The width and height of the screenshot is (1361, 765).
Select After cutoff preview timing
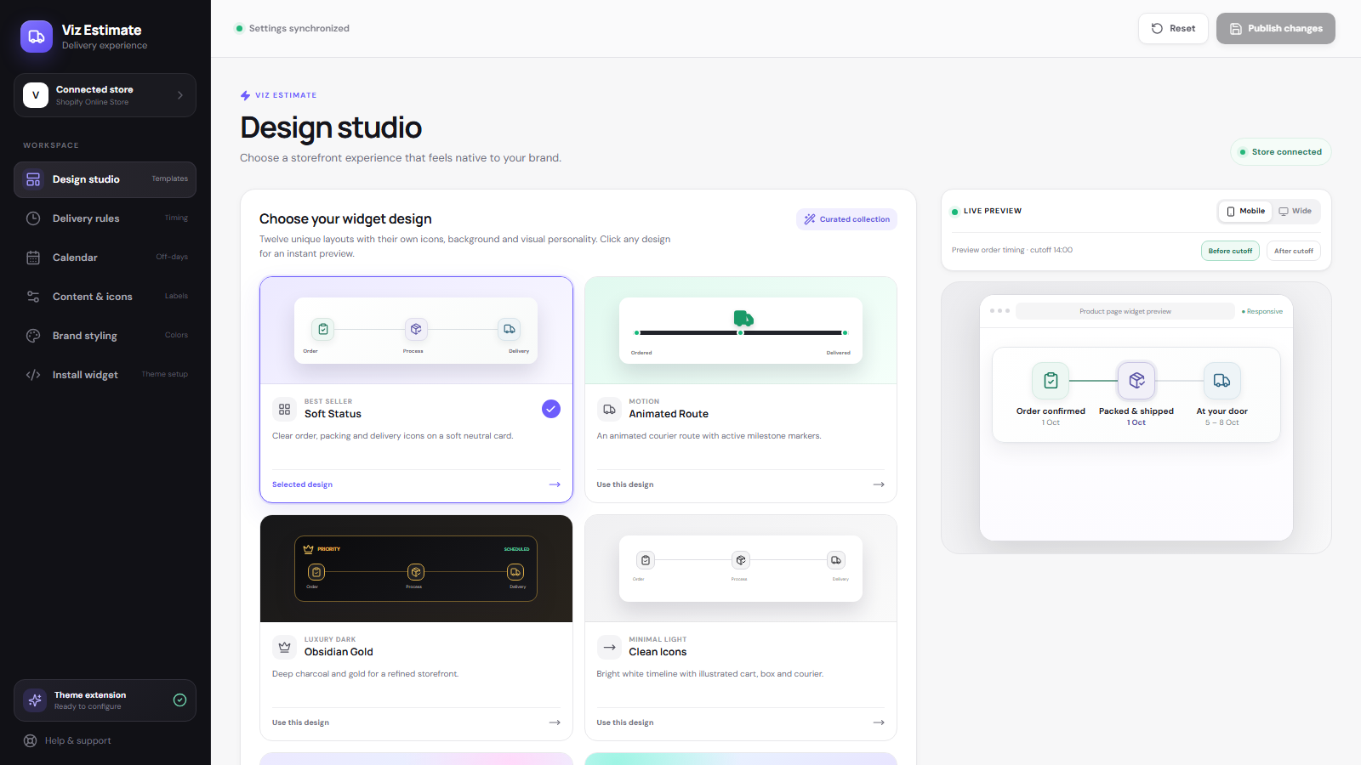click(1294, 251)
